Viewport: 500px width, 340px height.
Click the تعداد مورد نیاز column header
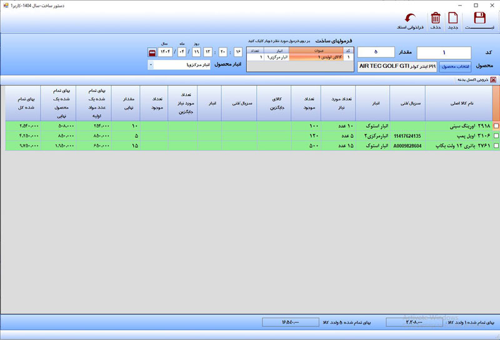(338, 103)
